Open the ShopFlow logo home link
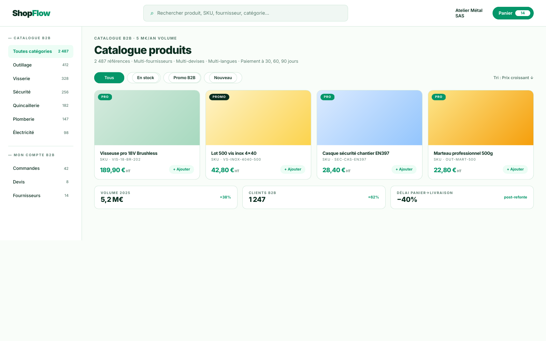 tap(31, 13)
